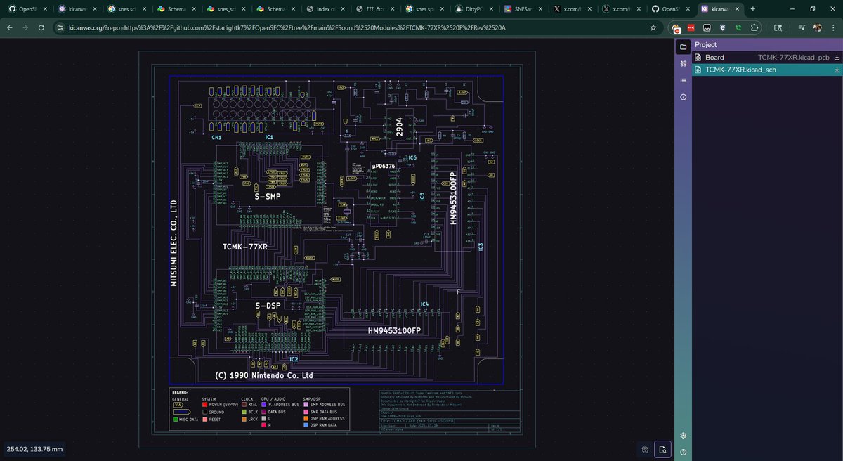Bookmark this page with the star icon
Screen dimensions: 843x461
[x=653, y=27]
